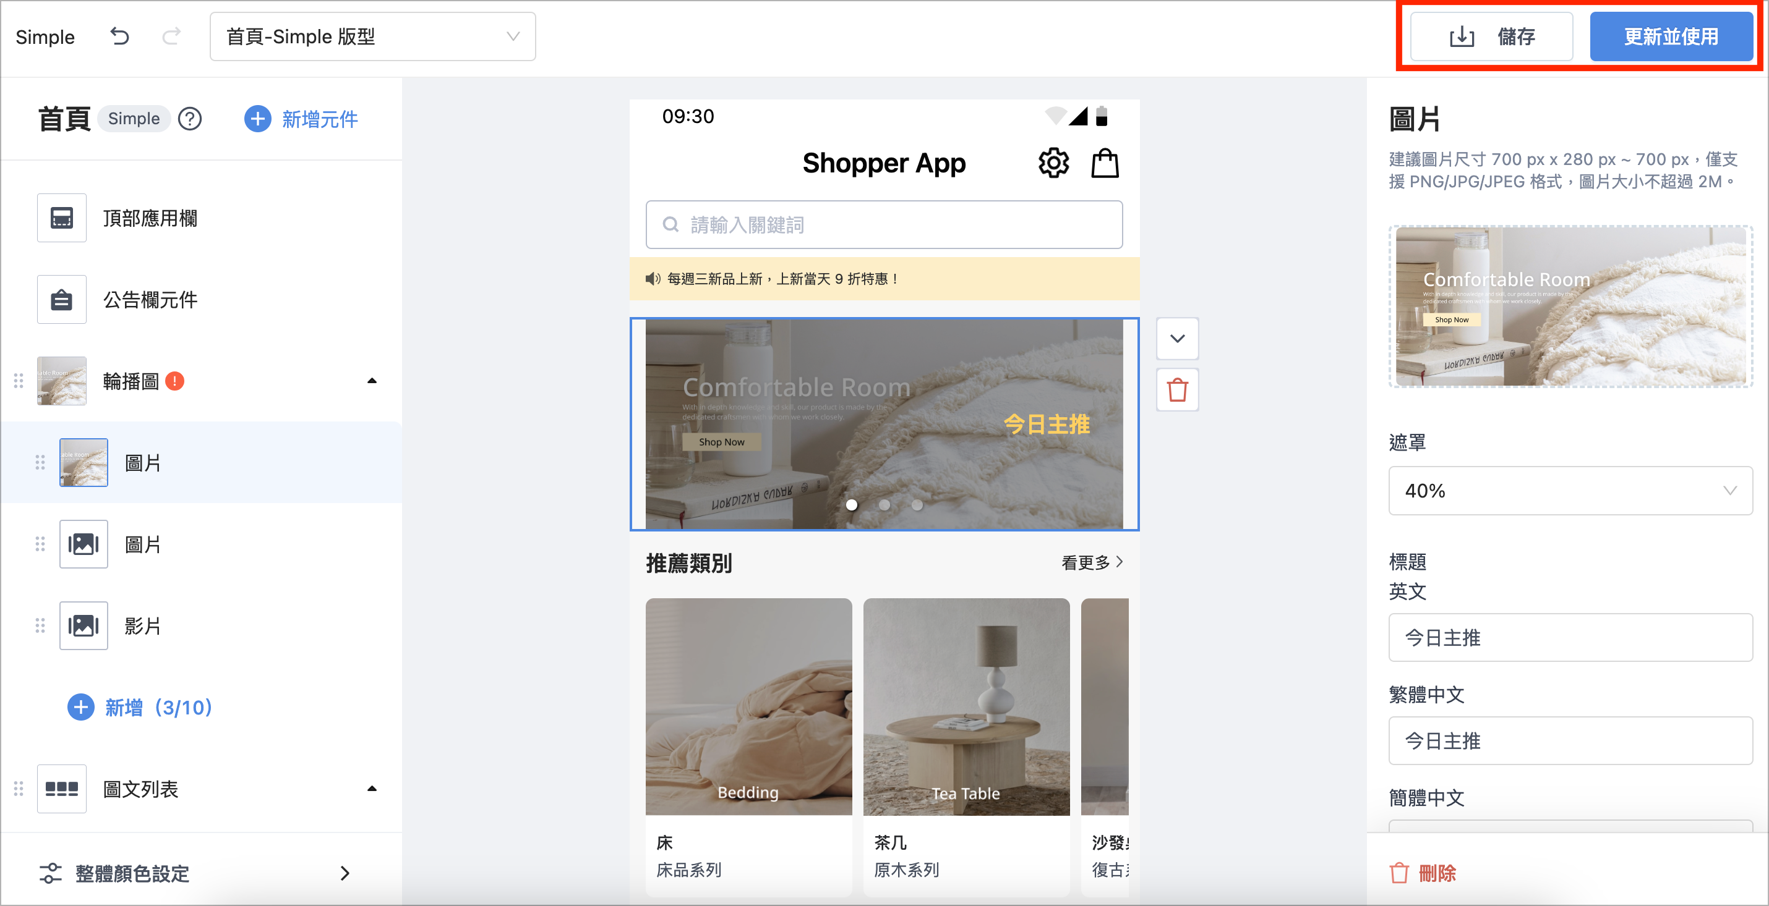
Task: Click the undo arrow icon
Action: tap(119, 36)
